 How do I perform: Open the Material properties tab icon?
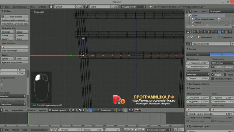(x=223, y=32)
